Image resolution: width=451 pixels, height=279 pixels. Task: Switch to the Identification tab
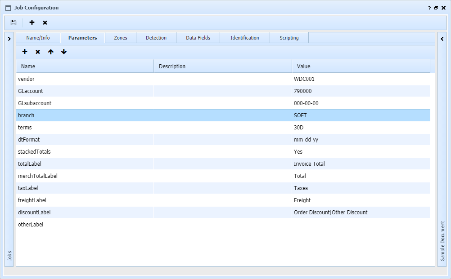click(244, 38)
